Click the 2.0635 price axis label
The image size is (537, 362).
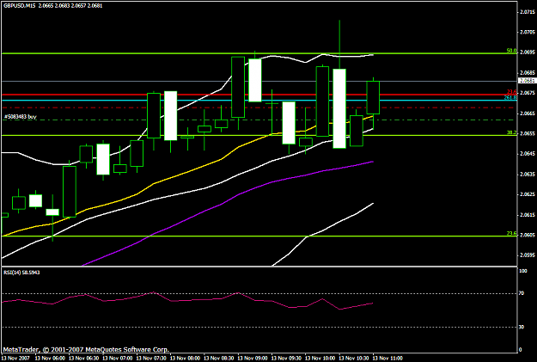point(527,175)
